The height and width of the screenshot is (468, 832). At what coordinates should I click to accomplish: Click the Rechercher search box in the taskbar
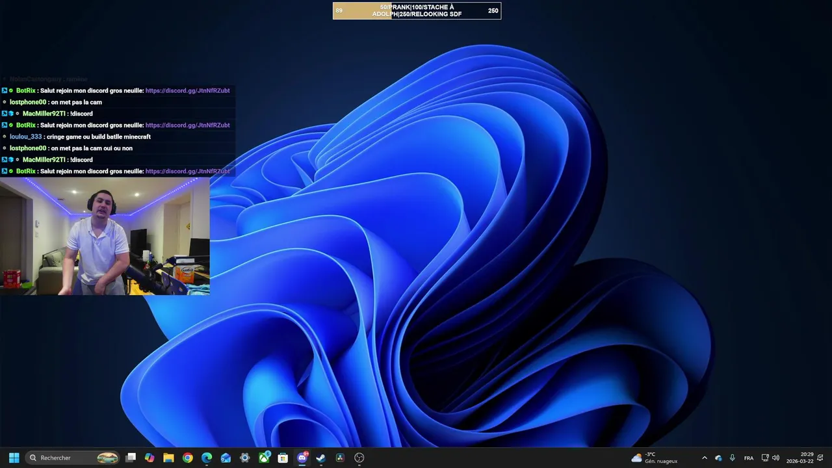[x=73, y=458]
